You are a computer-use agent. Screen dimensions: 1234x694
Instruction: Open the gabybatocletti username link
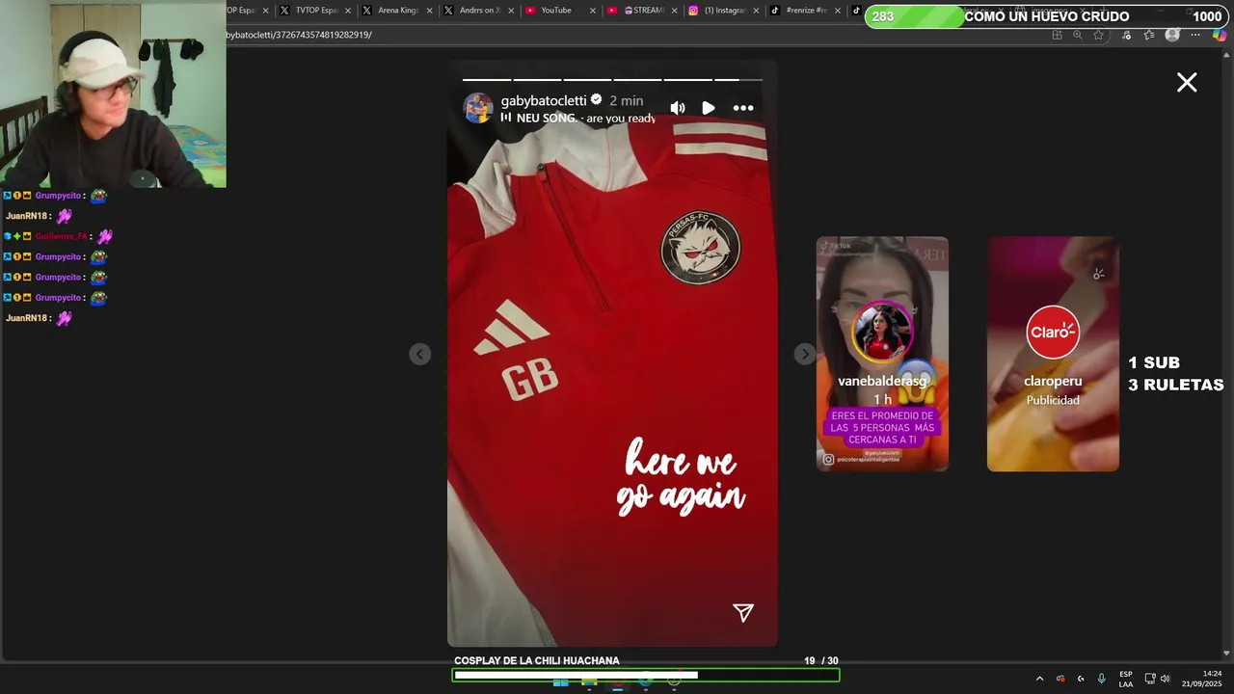pos(544,100)
